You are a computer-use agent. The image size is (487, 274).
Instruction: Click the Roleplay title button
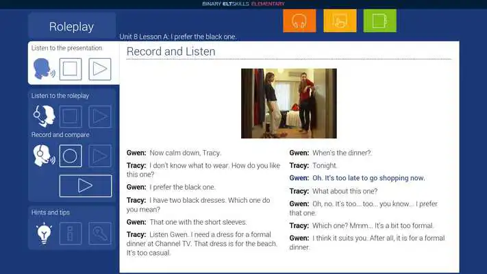click(72, 27)
